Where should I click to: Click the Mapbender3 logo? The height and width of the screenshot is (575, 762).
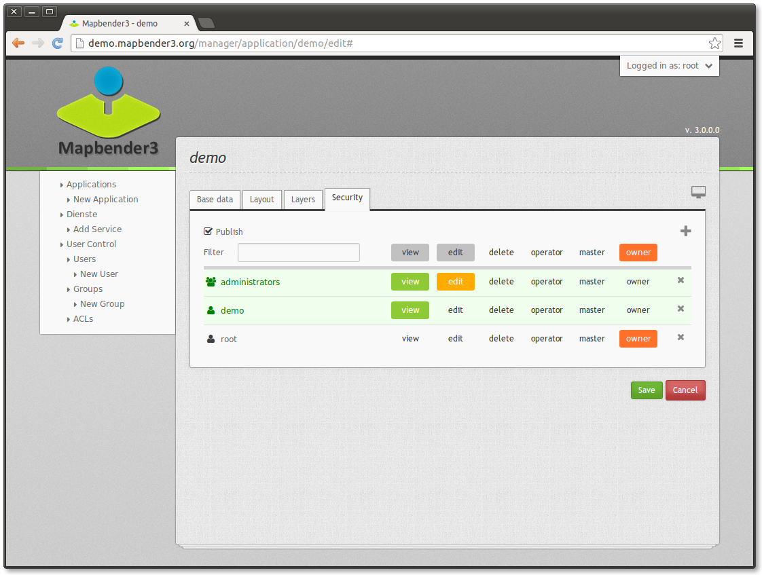[x=109, y=112]
